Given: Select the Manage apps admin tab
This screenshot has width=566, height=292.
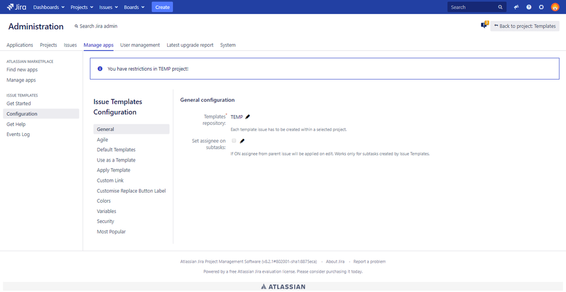Looking at the screenshot, I should (99, 45).
